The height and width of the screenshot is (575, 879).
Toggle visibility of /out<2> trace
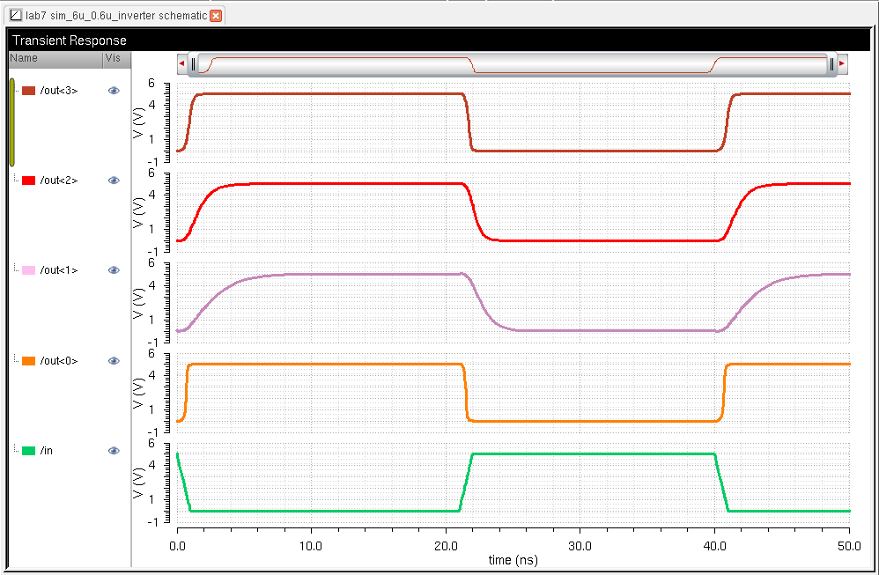coord(114,180)
